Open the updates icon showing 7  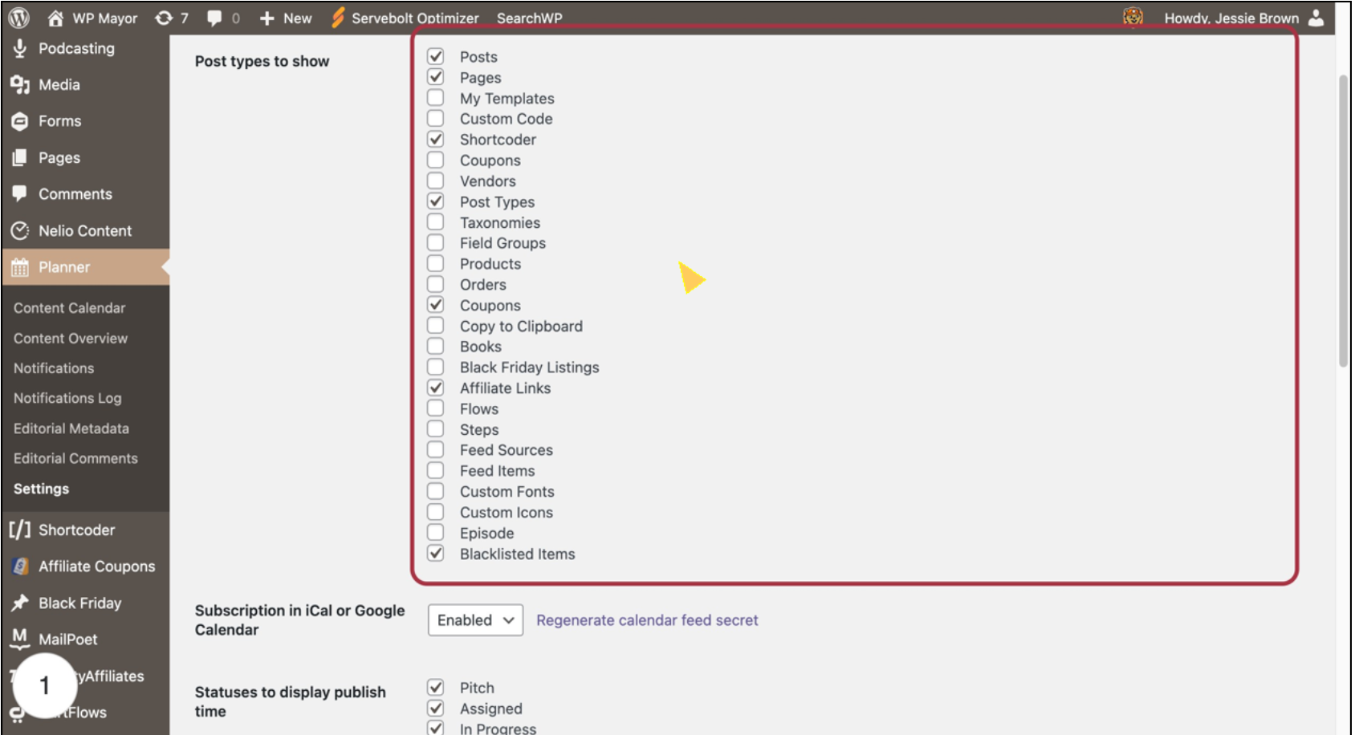(x=164, y=18)
